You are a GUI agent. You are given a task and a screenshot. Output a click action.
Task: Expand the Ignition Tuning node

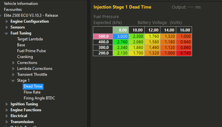coord(7,104)
